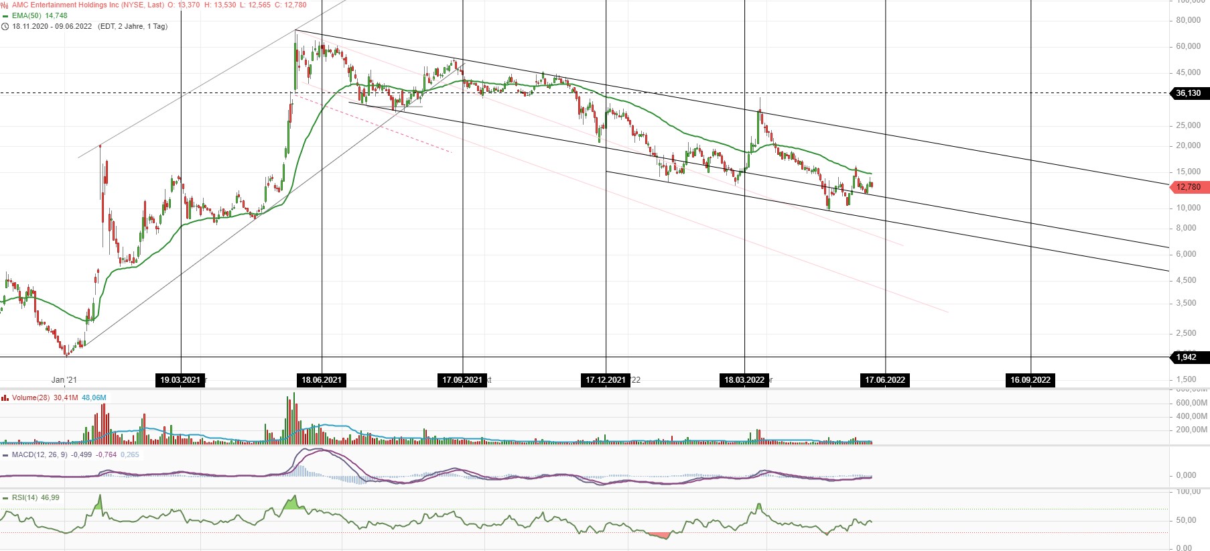Select the 18.06.2021 vertical line date marker
1210x551 pixels.
coord(322,380)
